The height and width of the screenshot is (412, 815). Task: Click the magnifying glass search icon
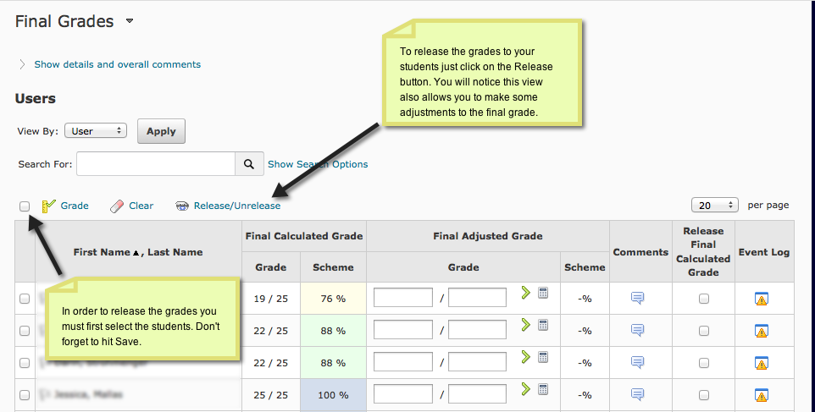tap(248, 164)
